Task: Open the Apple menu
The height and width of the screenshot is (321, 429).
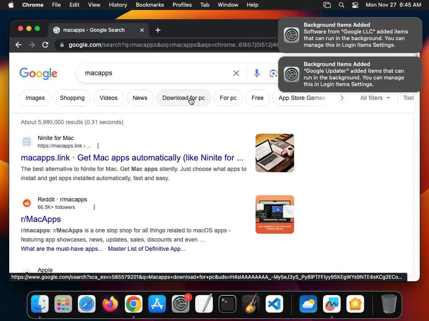Action: coord(11,5)
